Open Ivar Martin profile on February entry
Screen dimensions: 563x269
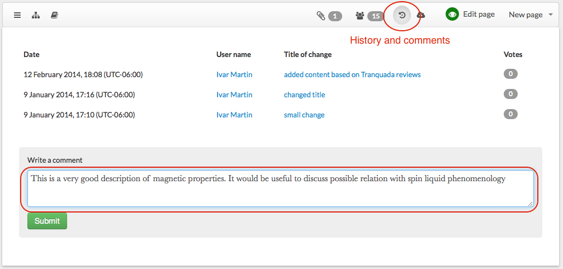[x=234, y=75]
